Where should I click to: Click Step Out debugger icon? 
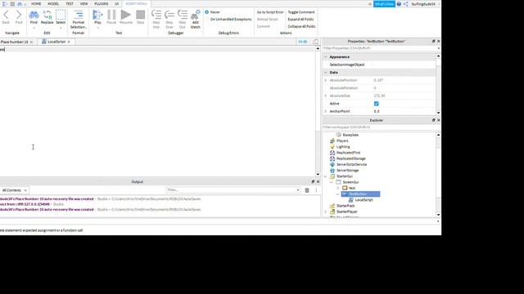point(182,15)
